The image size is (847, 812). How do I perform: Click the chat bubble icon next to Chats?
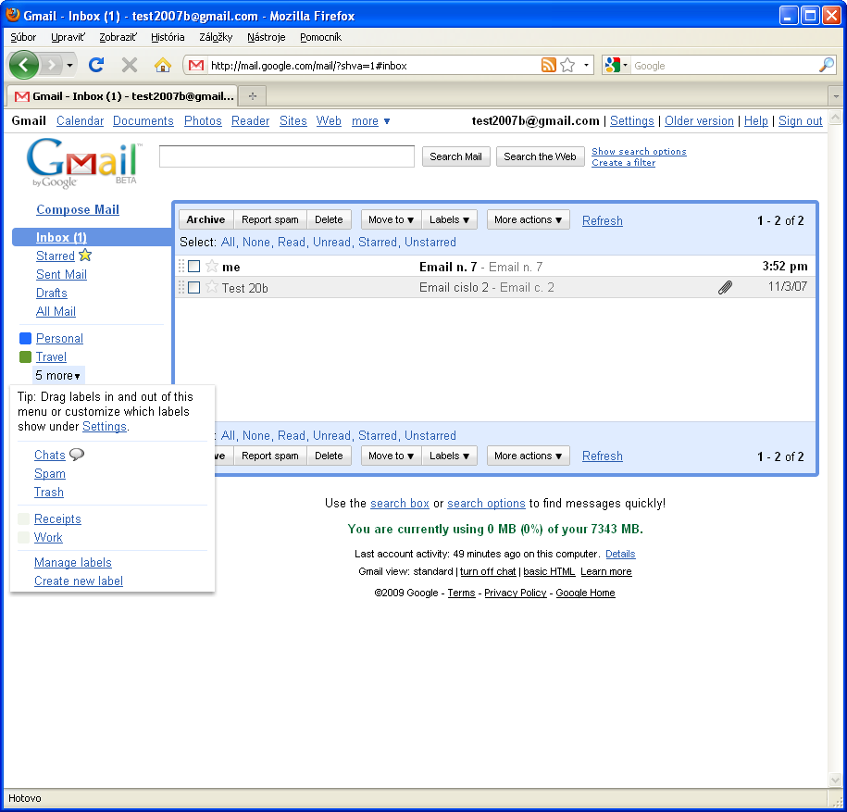(77, 455)
